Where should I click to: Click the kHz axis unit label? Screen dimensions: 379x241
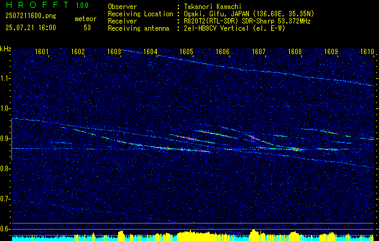5,49
